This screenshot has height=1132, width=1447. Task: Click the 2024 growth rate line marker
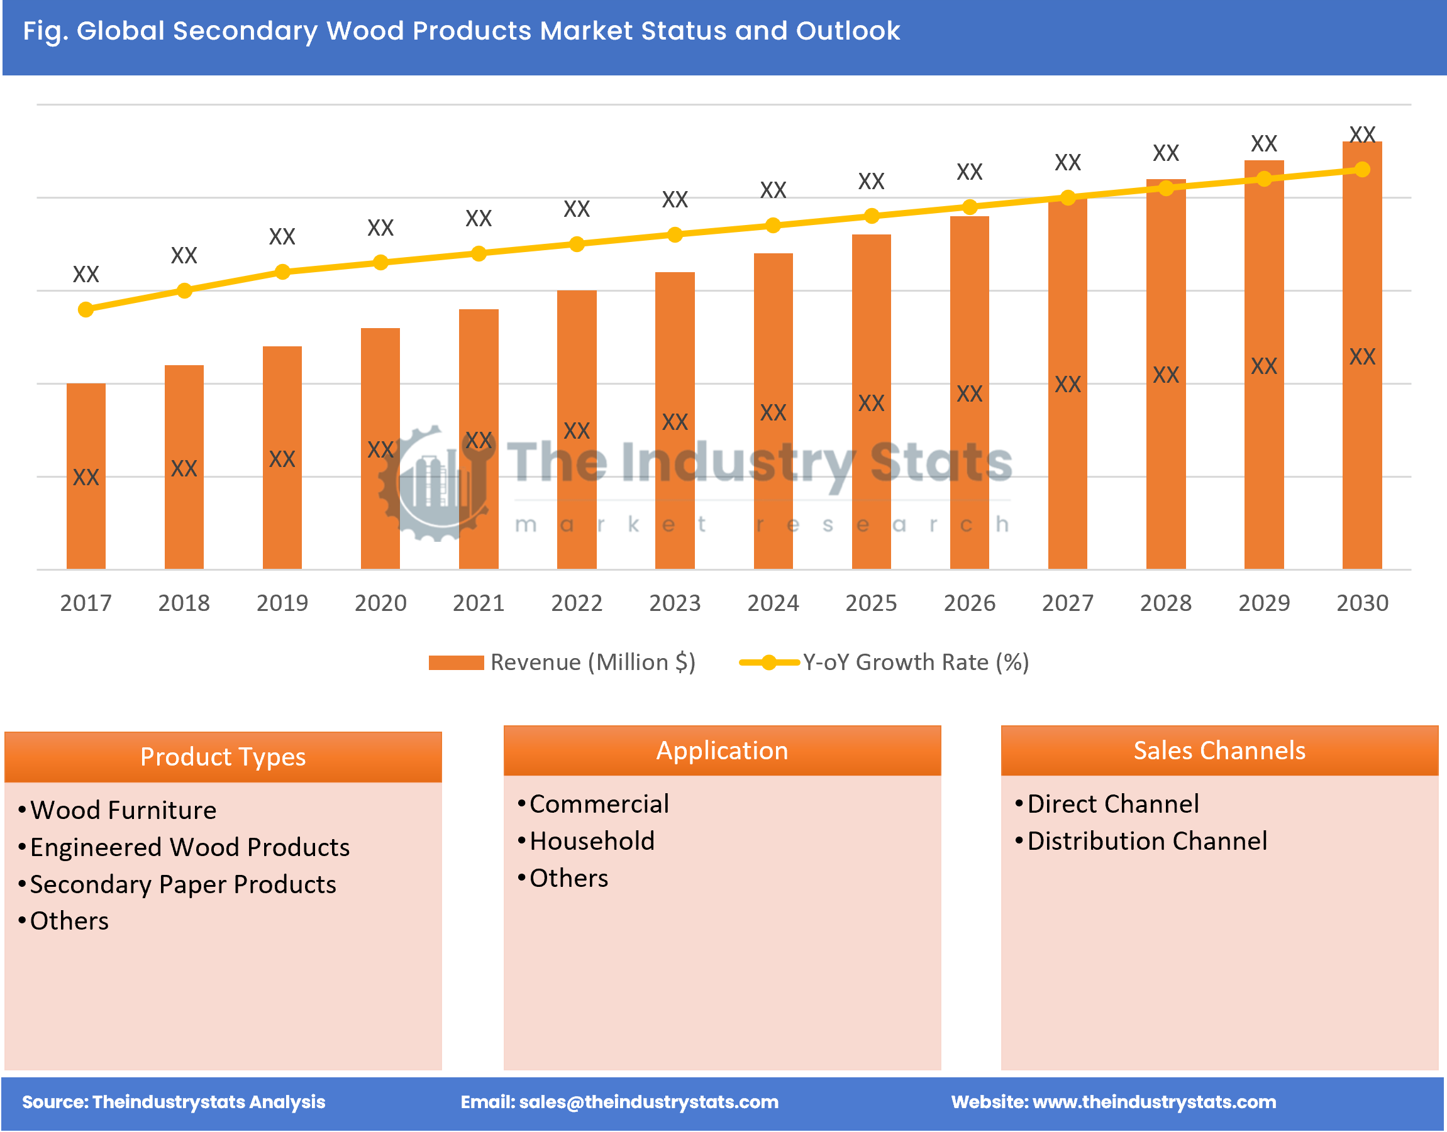tap(773, 226)
